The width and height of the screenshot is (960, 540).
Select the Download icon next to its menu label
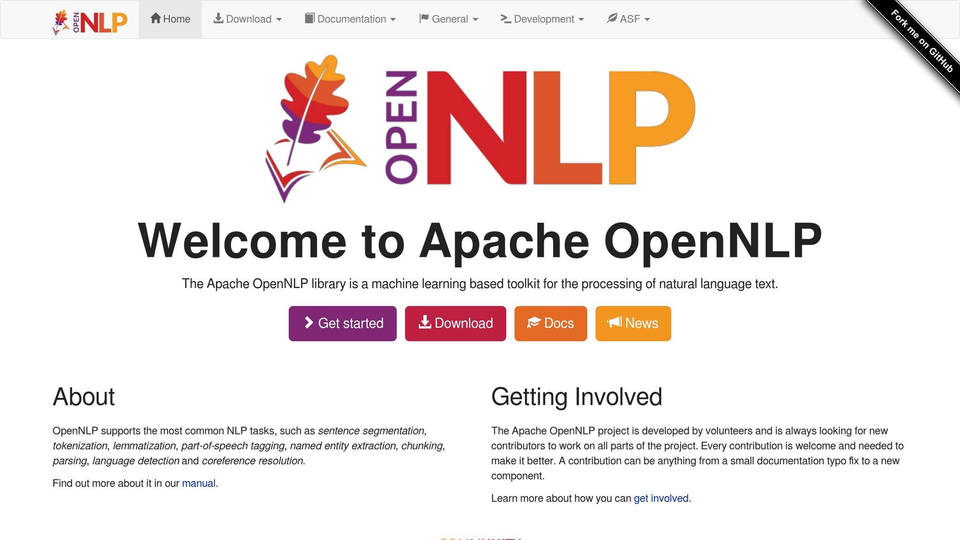pos(218,19)
